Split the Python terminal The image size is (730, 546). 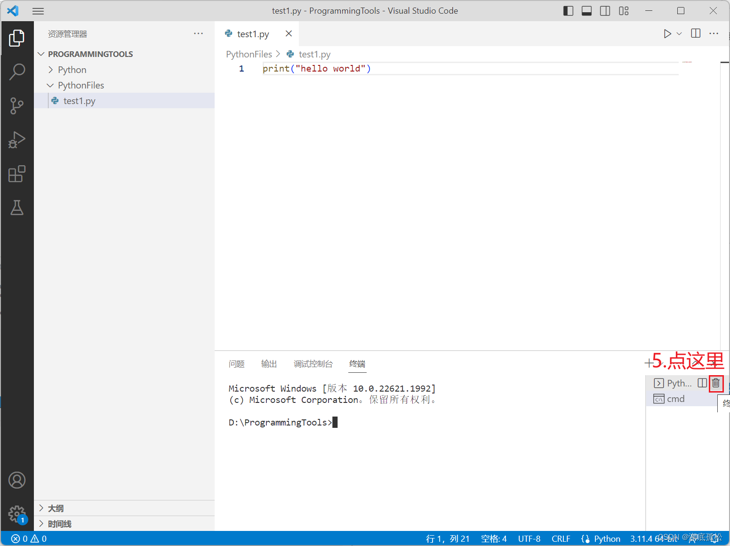coord(702,383)
